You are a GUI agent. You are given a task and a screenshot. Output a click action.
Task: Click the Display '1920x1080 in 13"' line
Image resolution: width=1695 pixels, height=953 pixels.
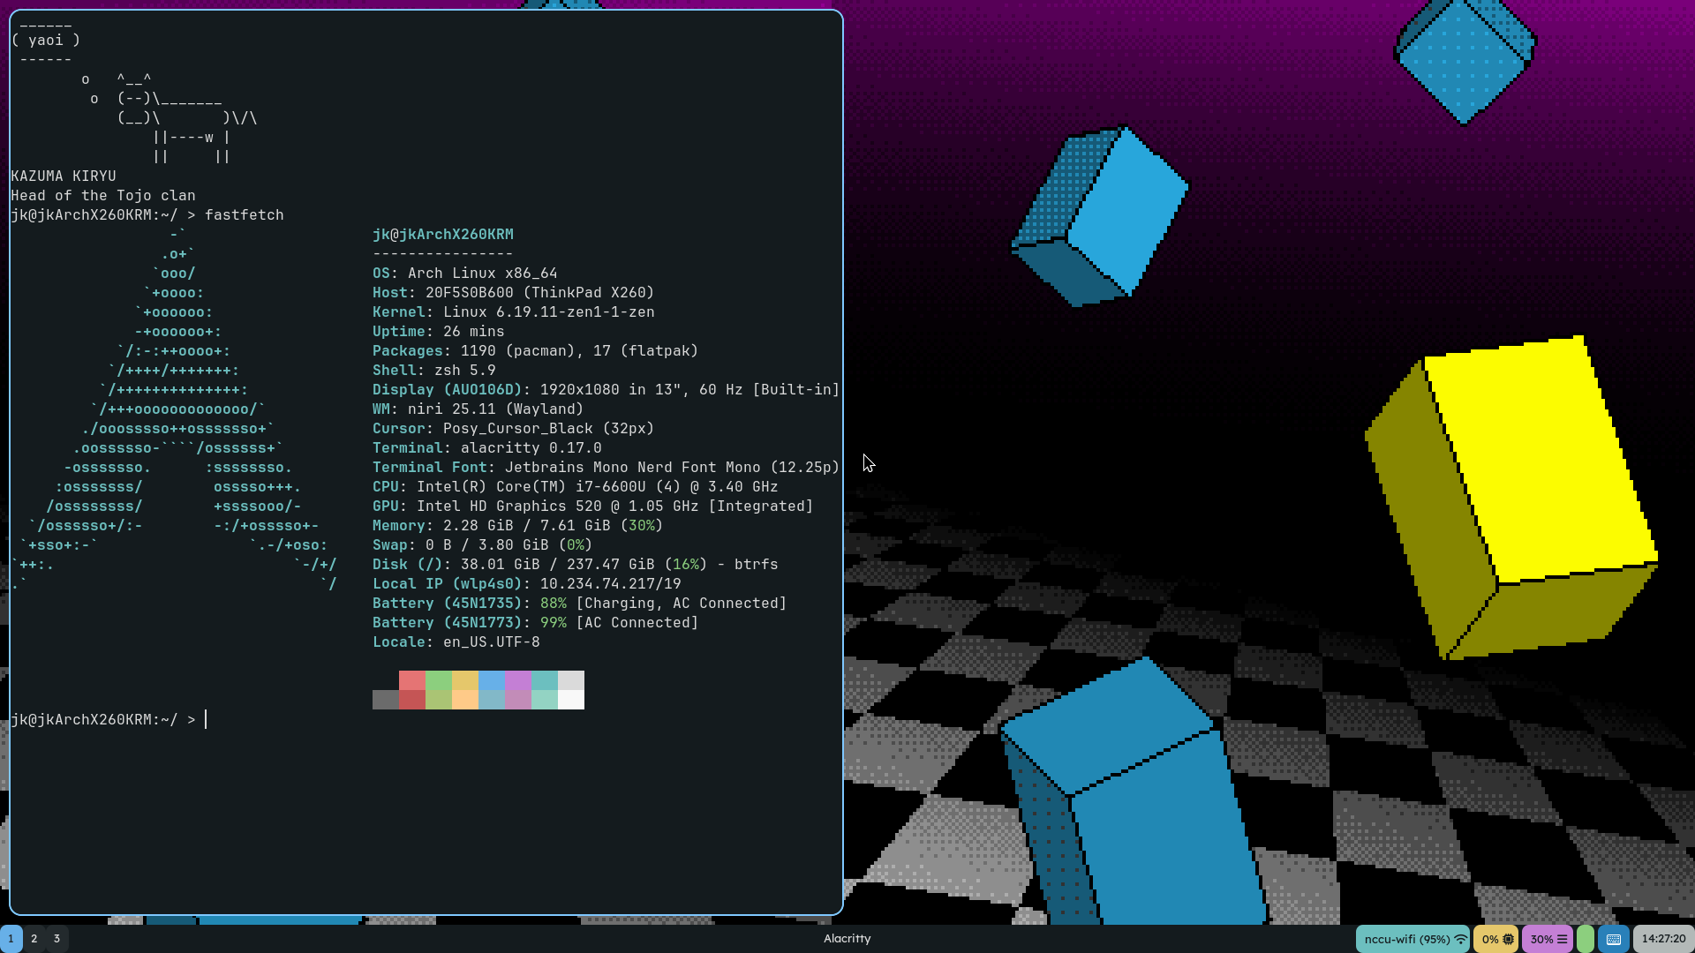(606, 390)
